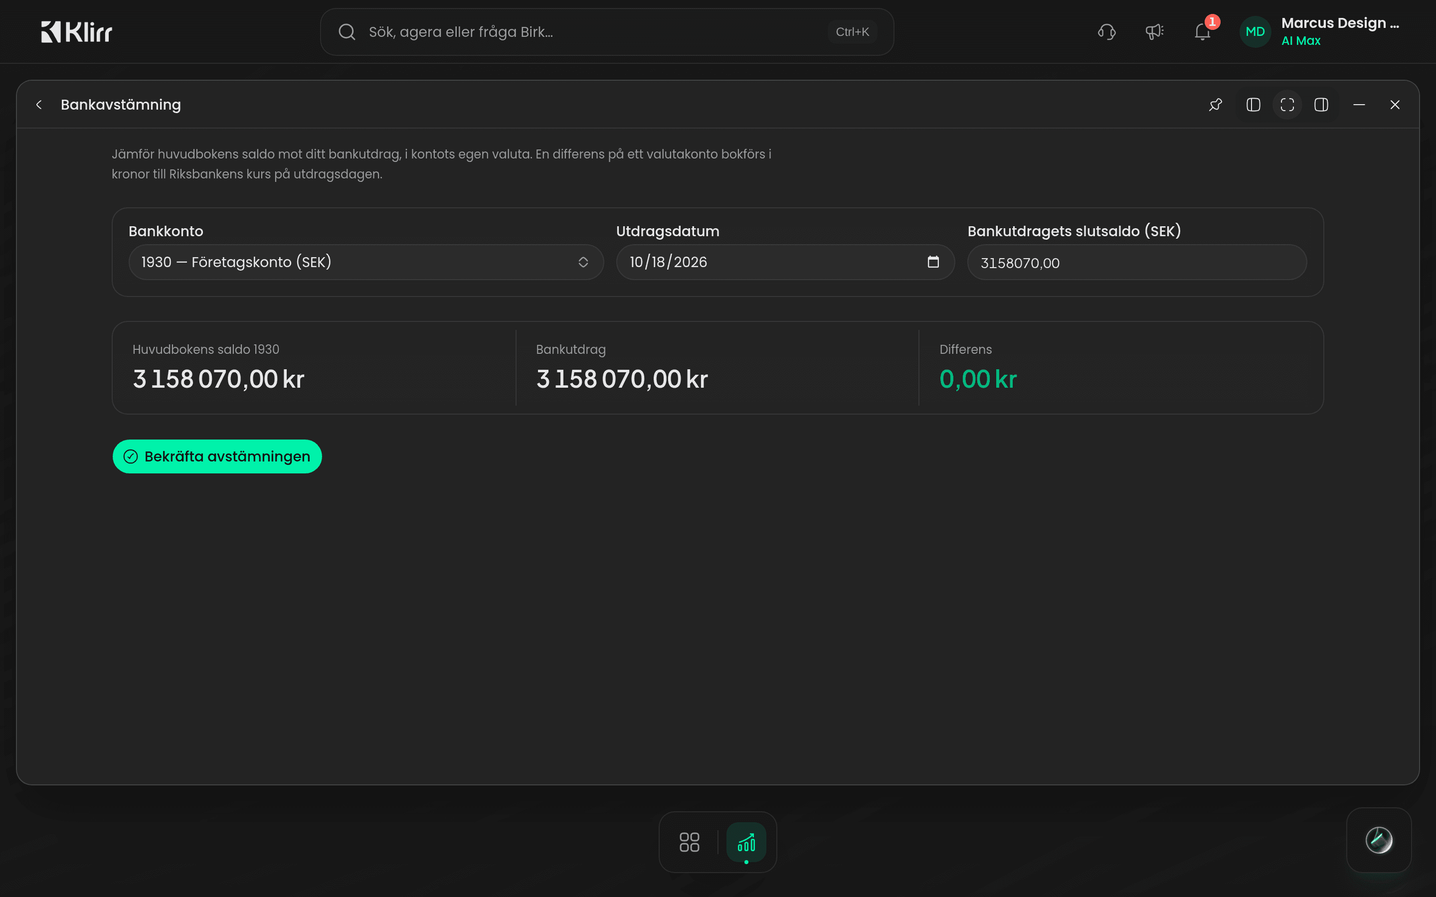The width and height of the screenshot is (1436, 897).
Task: Dock panel to right layout
Action: pyautogui.click(x=1321, y=105)
